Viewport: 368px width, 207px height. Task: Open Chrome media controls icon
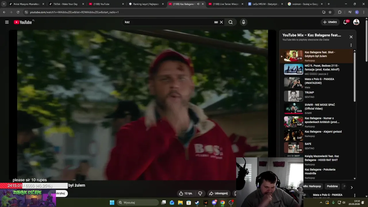(x=350, y=12)
